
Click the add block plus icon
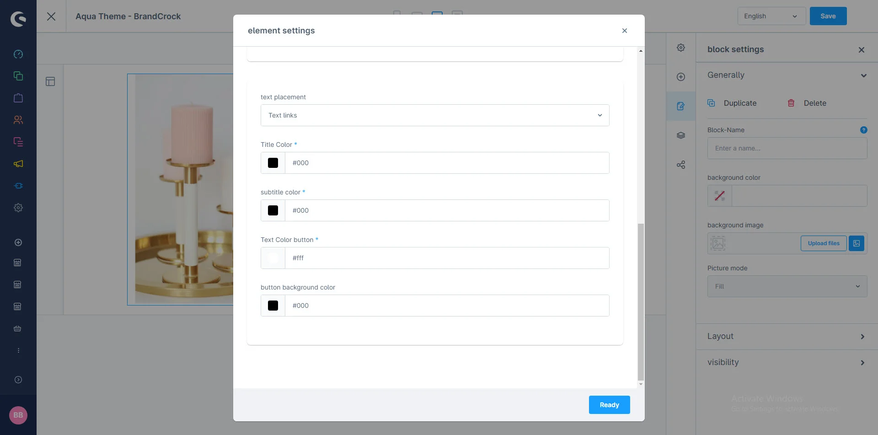tap(681, 77)
